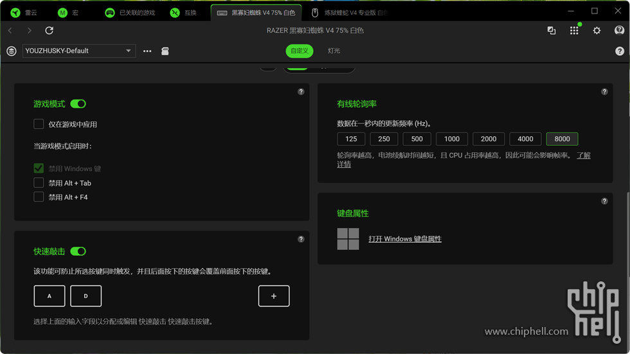
Task: Set polling rate to 500 Hz
Action: [x=417, y=139]
